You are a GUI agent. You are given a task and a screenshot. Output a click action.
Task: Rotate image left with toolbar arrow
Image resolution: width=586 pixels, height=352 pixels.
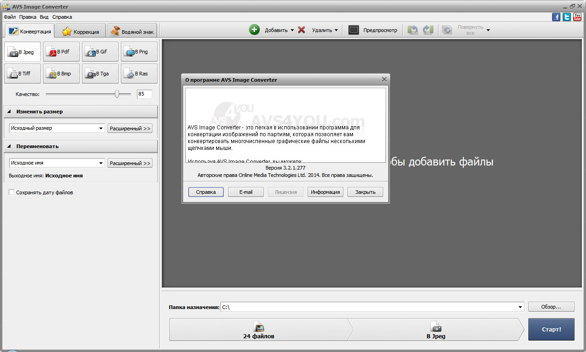click(412, 30)
